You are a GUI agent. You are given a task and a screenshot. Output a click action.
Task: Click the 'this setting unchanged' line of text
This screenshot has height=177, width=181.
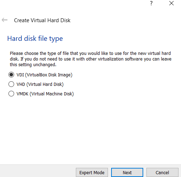coord(33,64)
